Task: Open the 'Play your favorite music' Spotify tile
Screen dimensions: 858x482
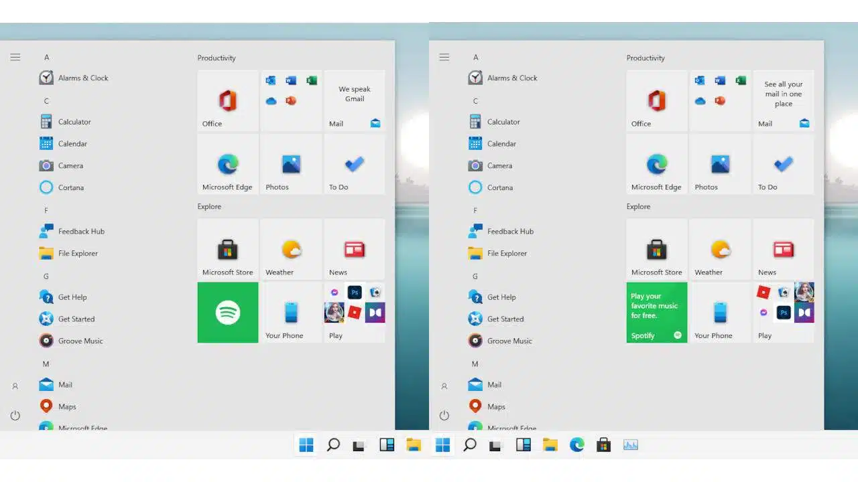Action: click(656, 313)
